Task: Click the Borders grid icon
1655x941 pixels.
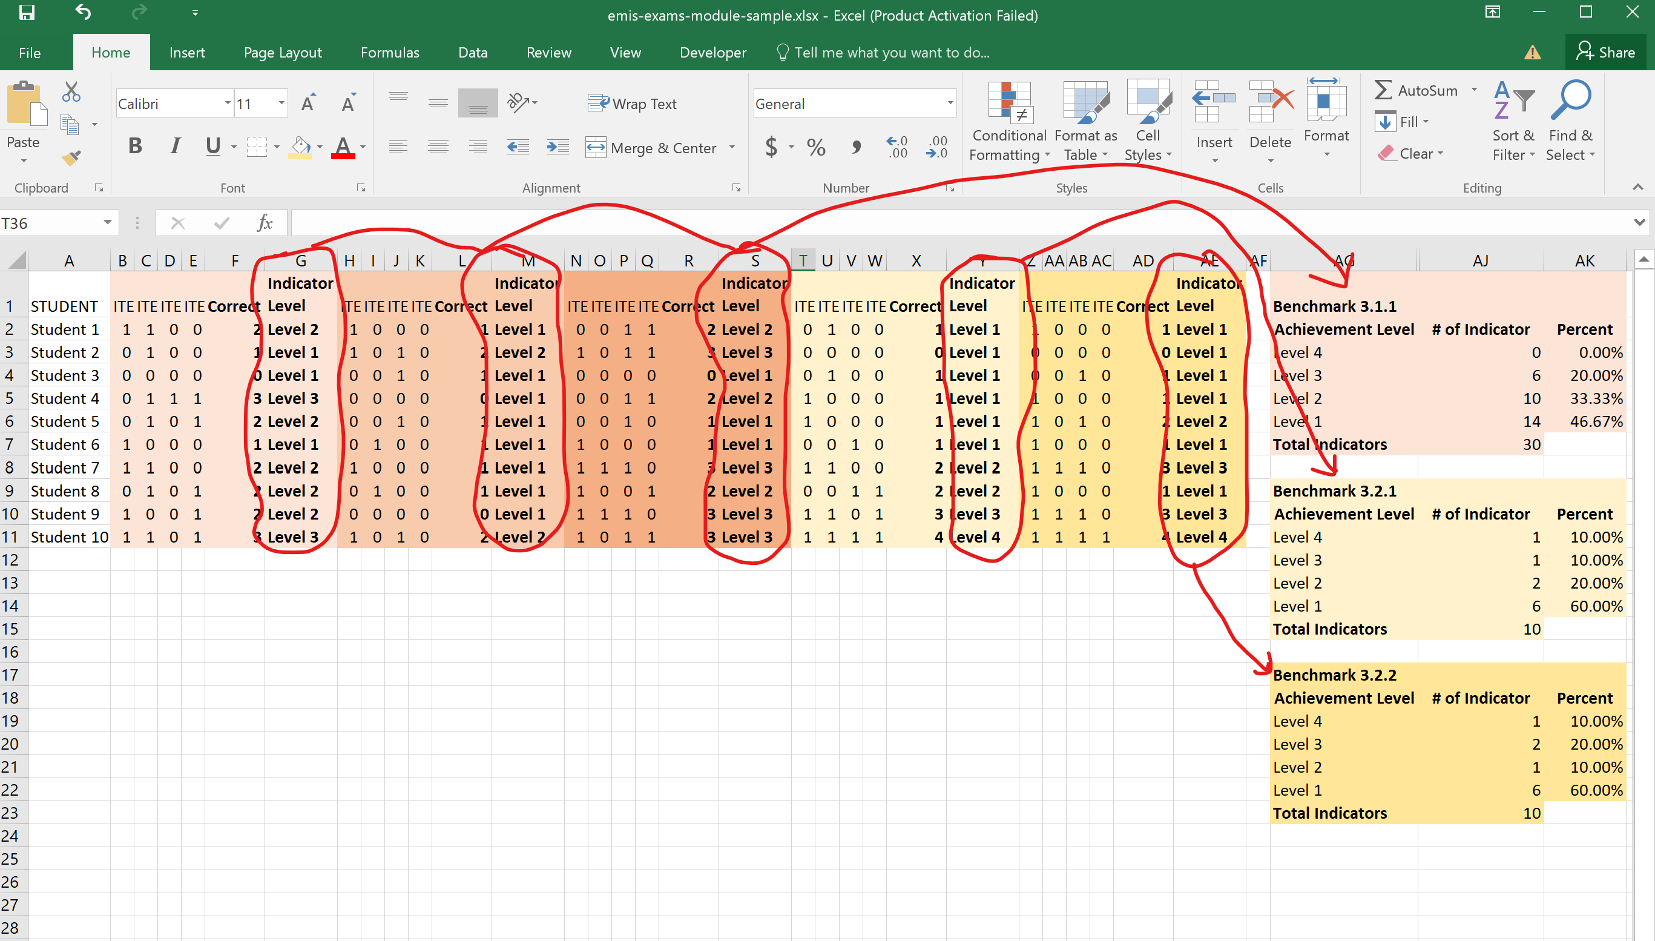Action: pyautogui.click(x=257, y=147)
